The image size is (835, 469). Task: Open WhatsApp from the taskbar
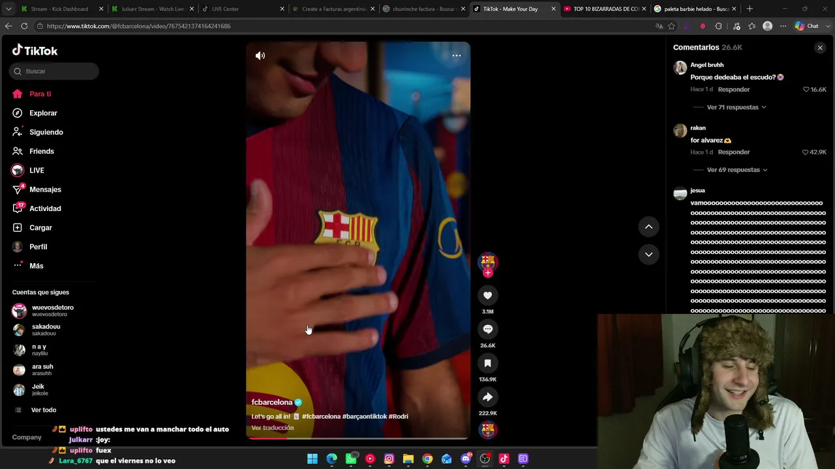[x=351, y=459]
